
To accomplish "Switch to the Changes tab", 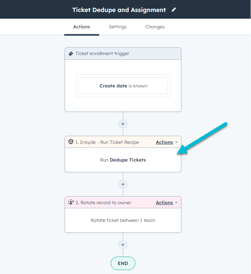I will click(x=155, y=27).
